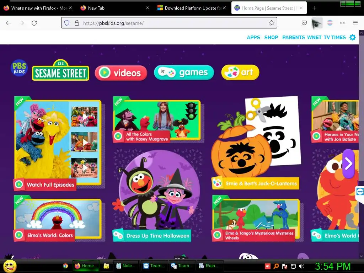Close the Download Platform Update tab
Screen dimensions: 364x273
[224, 8]
